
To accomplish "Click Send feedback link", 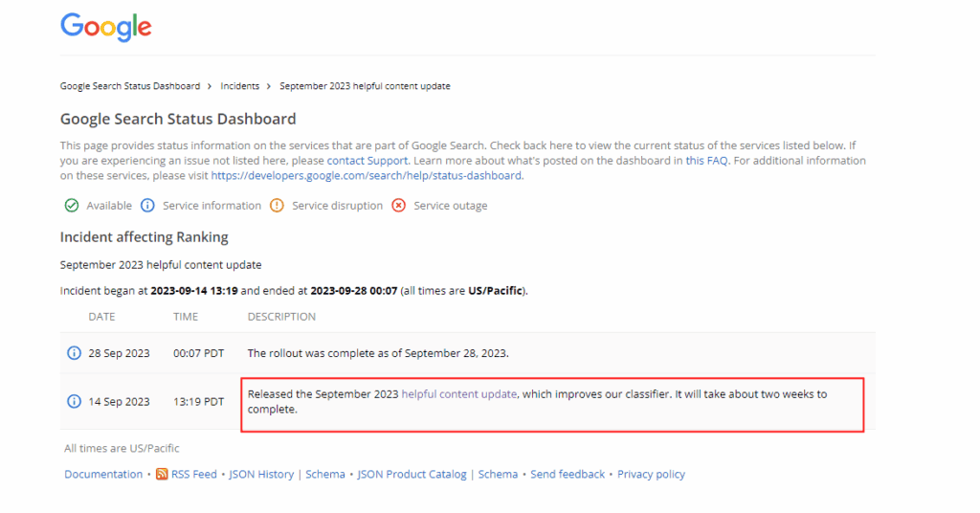I will pos(568,475).
